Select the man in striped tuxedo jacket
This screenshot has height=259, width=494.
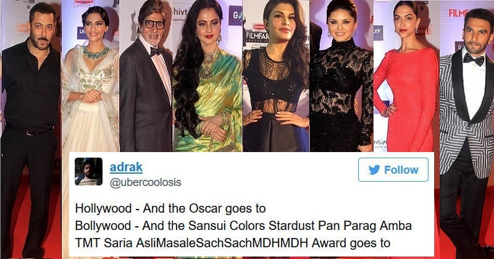(467, 129)
